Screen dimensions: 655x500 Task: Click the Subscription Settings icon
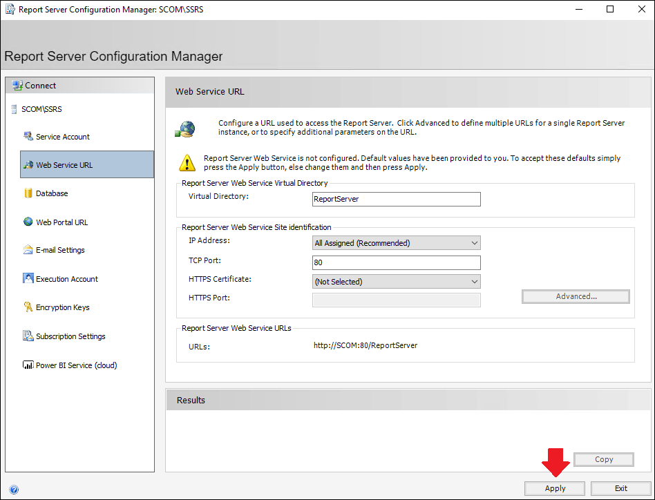coord(28,336)
